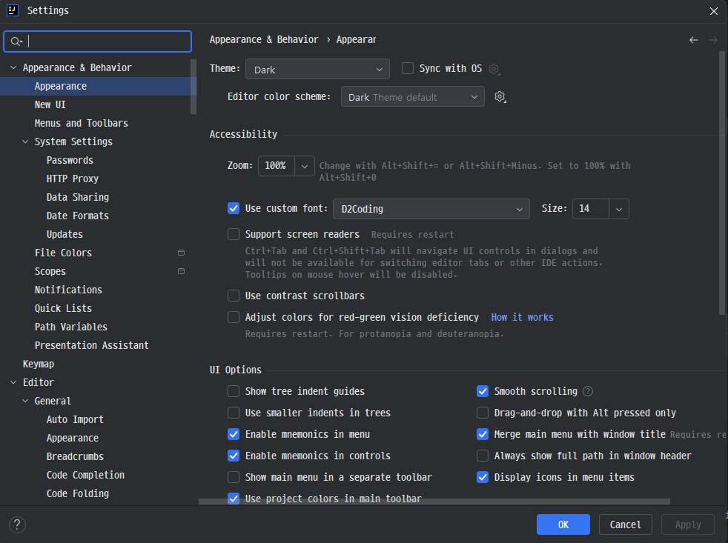The height and width of the screenshot is (543, 728).
Task: Enable Sync with OS checkbox
Action: tap(408, 69)
